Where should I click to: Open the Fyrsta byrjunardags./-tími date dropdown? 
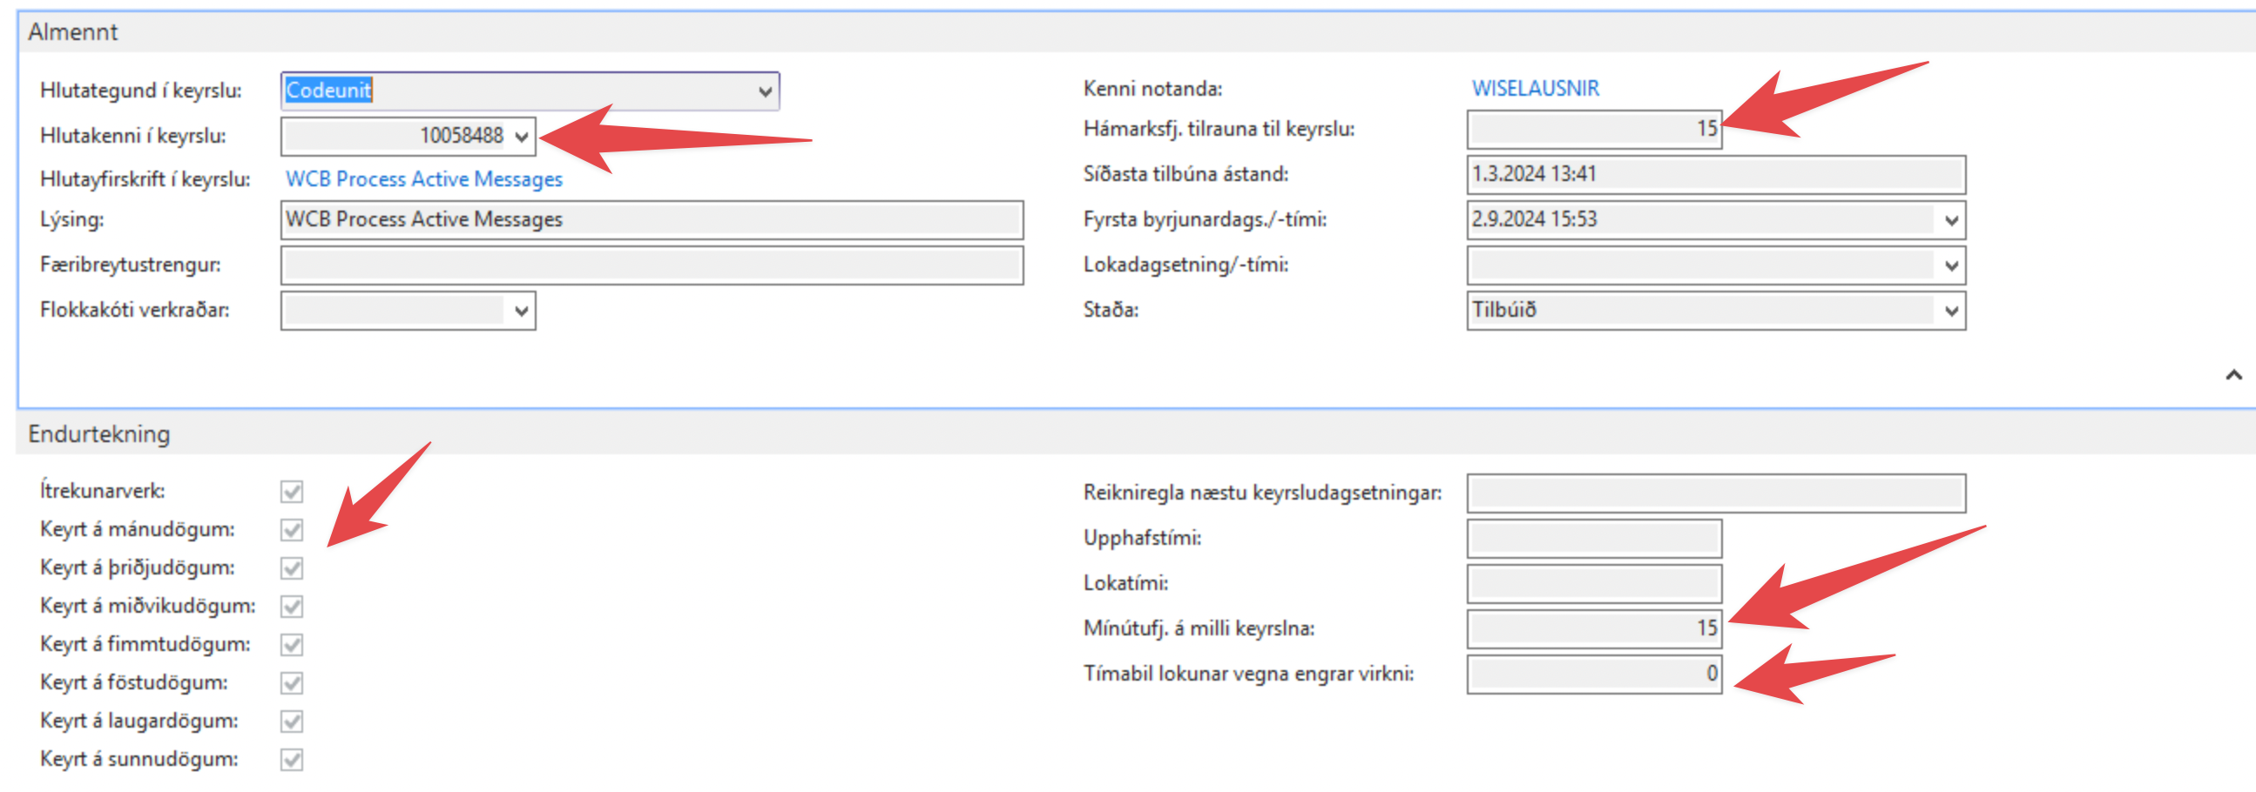pos(1950,219)
